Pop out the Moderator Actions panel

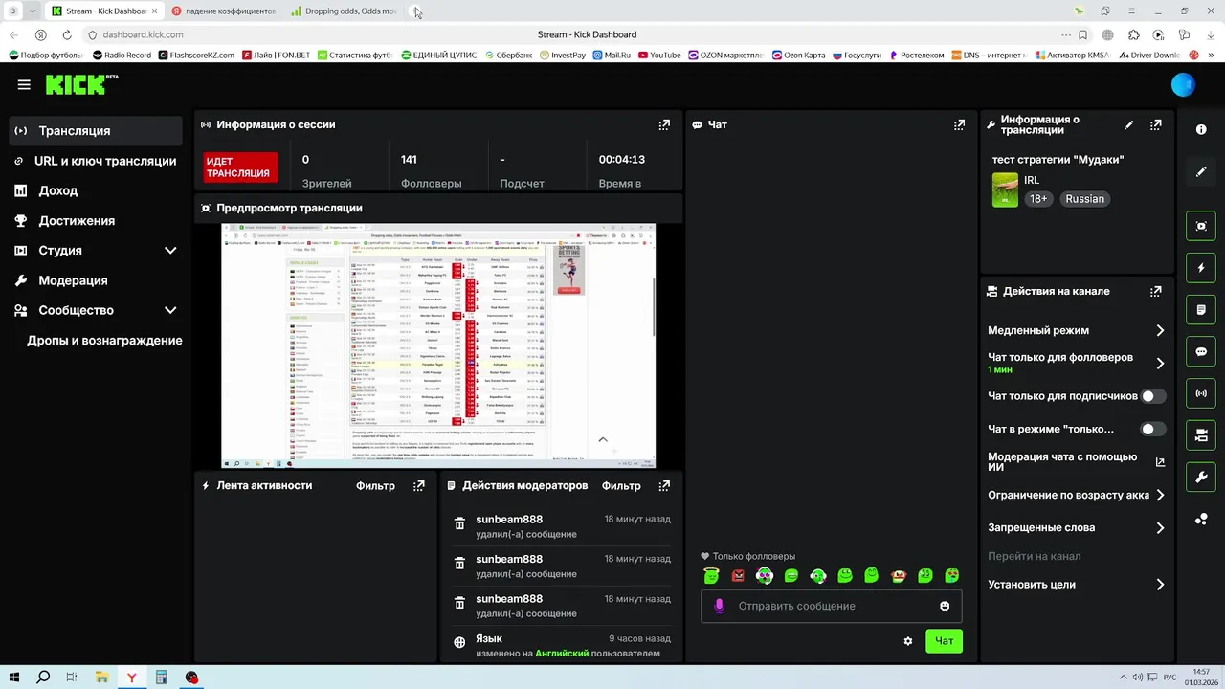pos(664,485)
